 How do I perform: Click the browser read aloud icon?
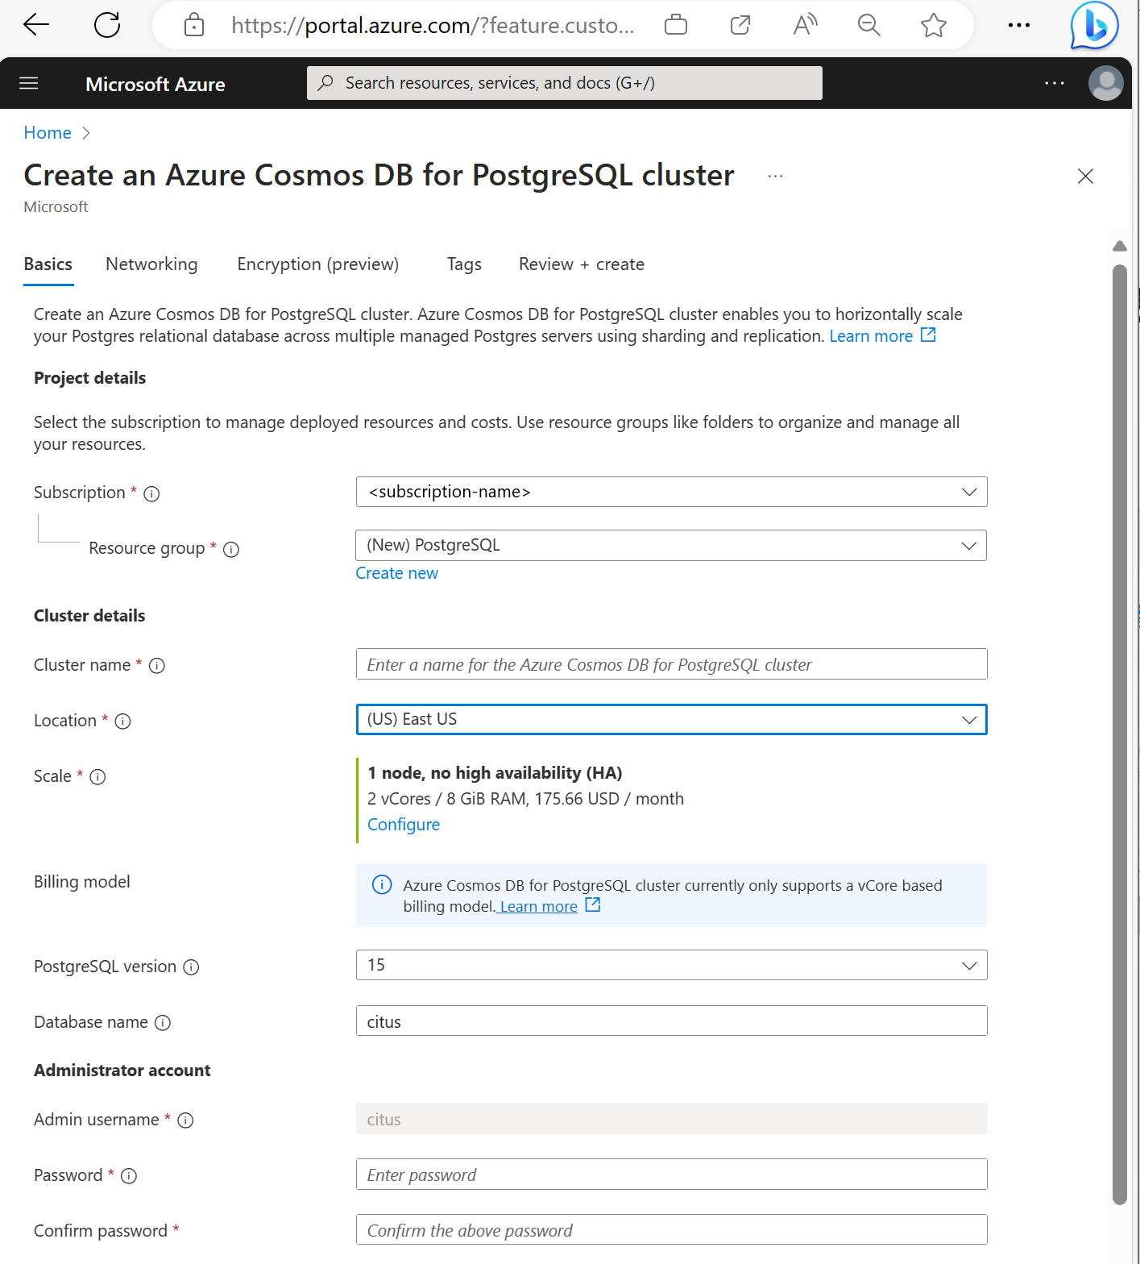[x=805, y=25]
